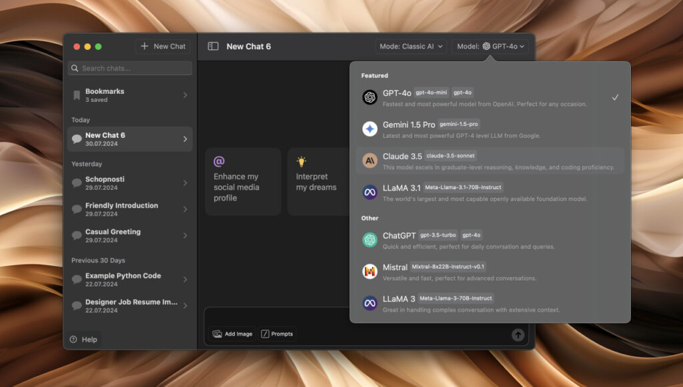Click the purple @ icon on the social media card
Screen dimensions: 683x387
coord(219,161)
